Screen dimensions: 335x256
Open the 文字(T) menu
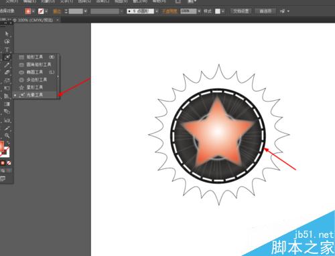point(66,1)
